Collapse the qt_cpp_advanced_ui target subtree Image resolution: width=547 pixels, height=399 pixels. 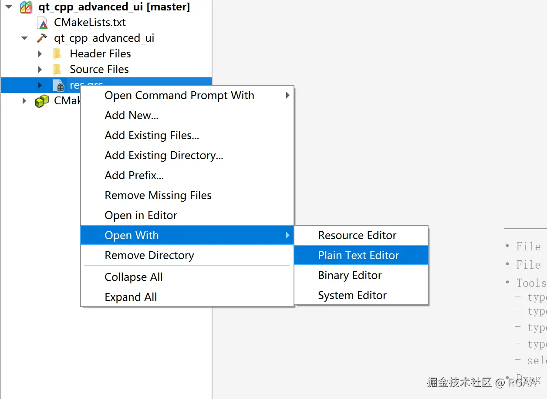click(24, 38)
